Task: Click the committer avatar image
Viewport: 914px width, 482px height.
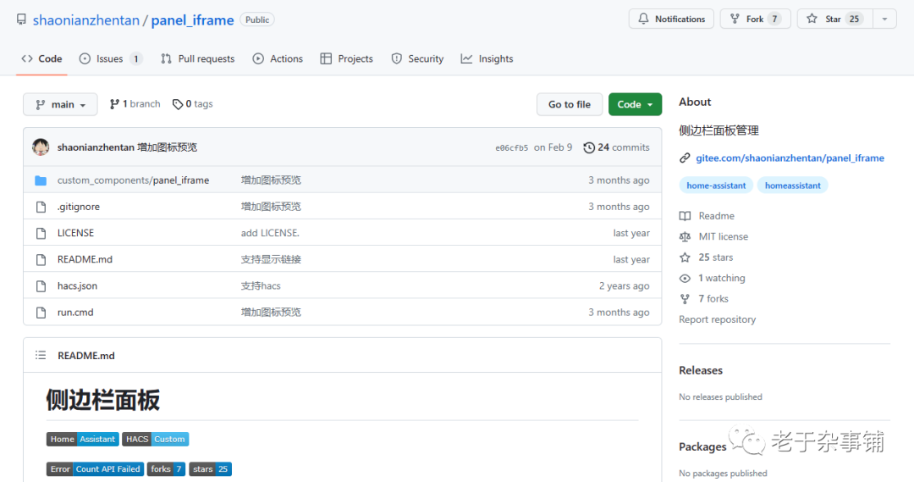Action: point(41,147)
